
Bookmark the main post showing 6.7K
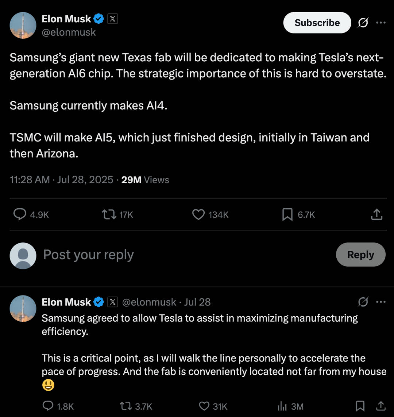click(x=287, y=214)
